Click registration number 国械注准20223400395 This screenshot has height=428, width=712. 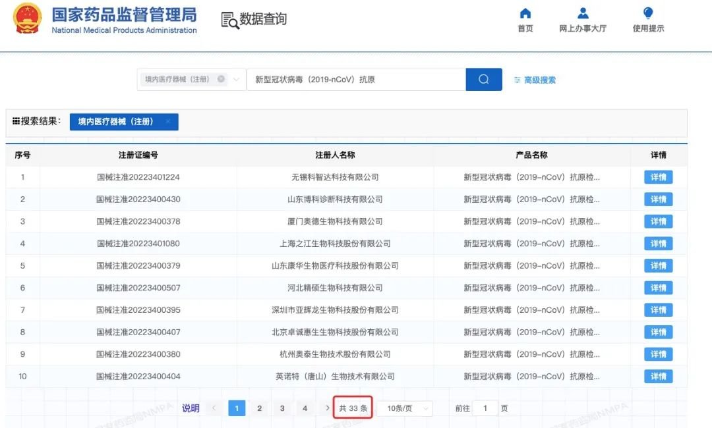click(x=138, y=310)
